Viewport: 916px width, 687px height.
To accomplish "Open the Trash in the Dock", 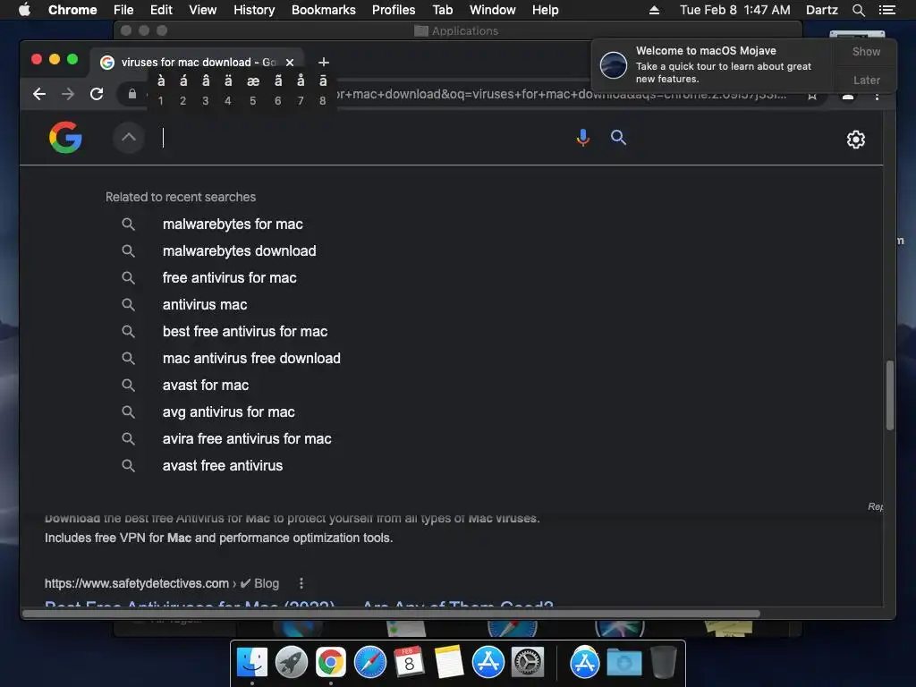I will click(x=663, y=662).
